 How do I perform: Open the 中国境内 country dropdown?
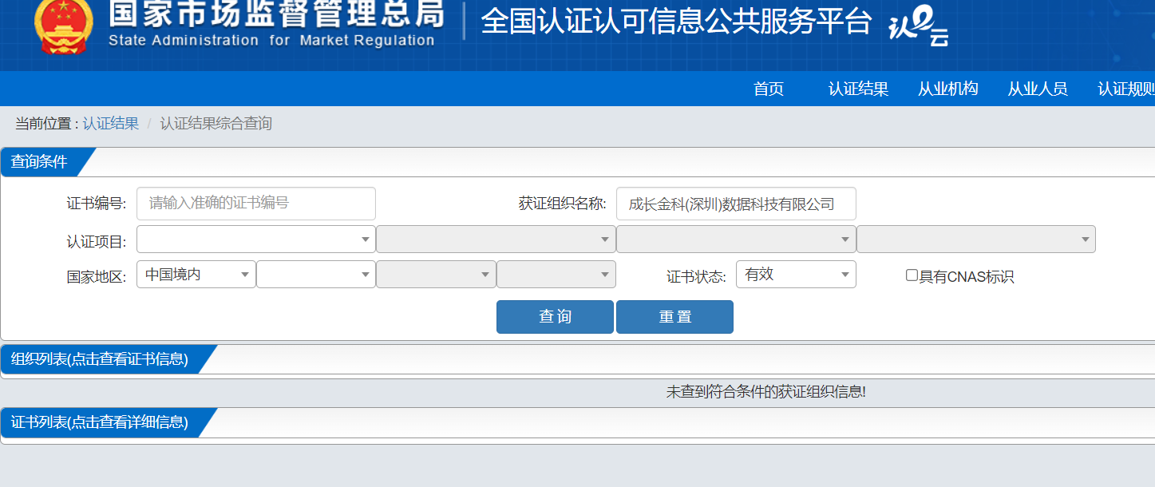click(196, 274)
